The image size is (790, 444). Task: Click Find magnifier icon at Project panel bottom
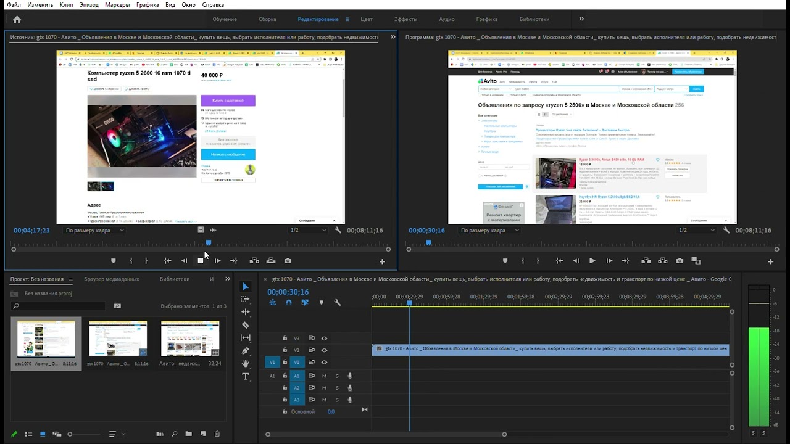pos(174,434)
